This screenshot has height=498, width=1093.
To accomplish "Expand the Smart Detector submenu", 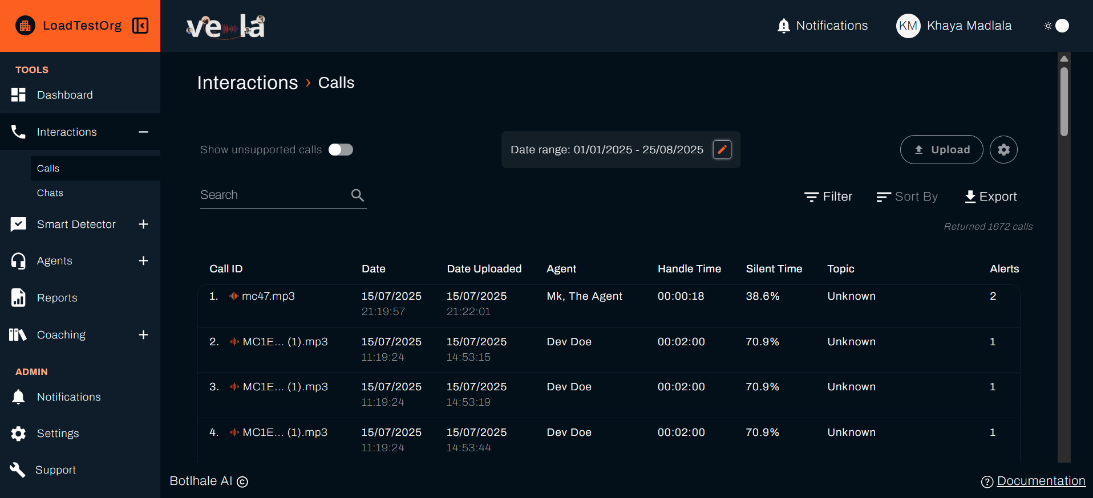I will pos(143,224).
